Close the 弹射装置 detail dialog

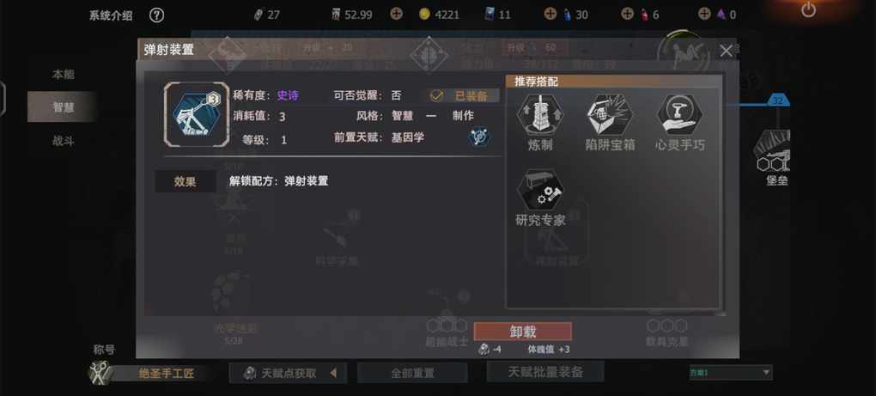pyautogui.click(x=726, y=51)
